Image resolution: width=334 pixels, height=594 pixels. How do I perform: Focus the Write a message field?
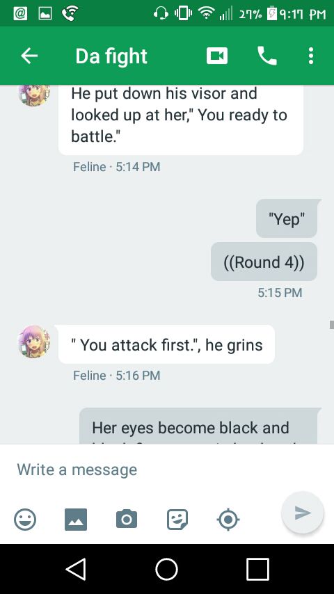pos(167,469)
